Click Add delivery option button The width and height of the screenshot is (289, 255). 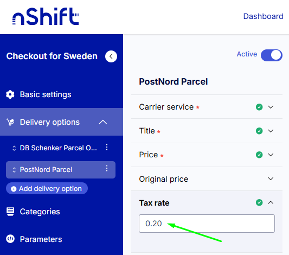pyautogui.click(x=47, y=188)
